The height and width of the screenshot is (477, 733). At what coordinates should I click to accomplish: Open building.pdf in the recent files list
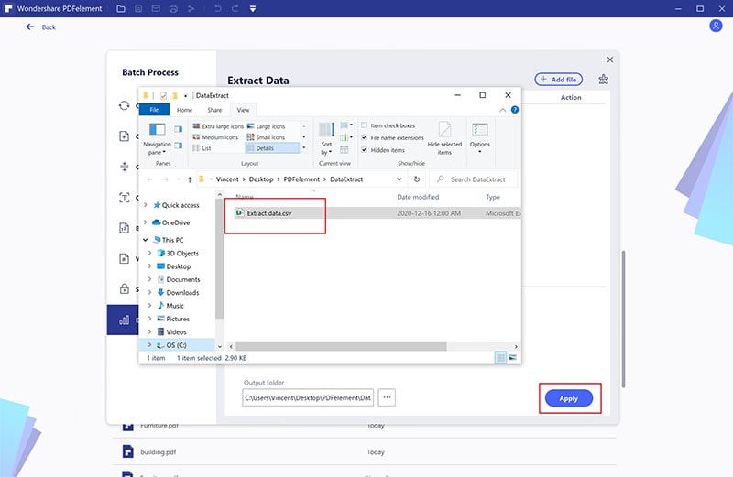(158, 452)
